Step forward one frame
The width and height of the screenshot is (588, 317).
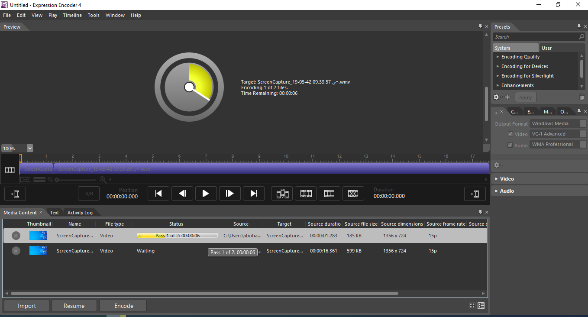click(230, 194)
